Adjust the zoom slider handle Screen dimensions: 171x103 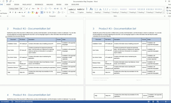click(x=166, y=102)
